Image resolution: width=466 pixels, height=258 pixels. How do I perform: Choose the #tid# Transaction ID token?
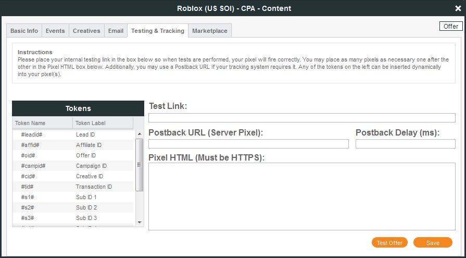pyautogui.click(x=73, y=187)
